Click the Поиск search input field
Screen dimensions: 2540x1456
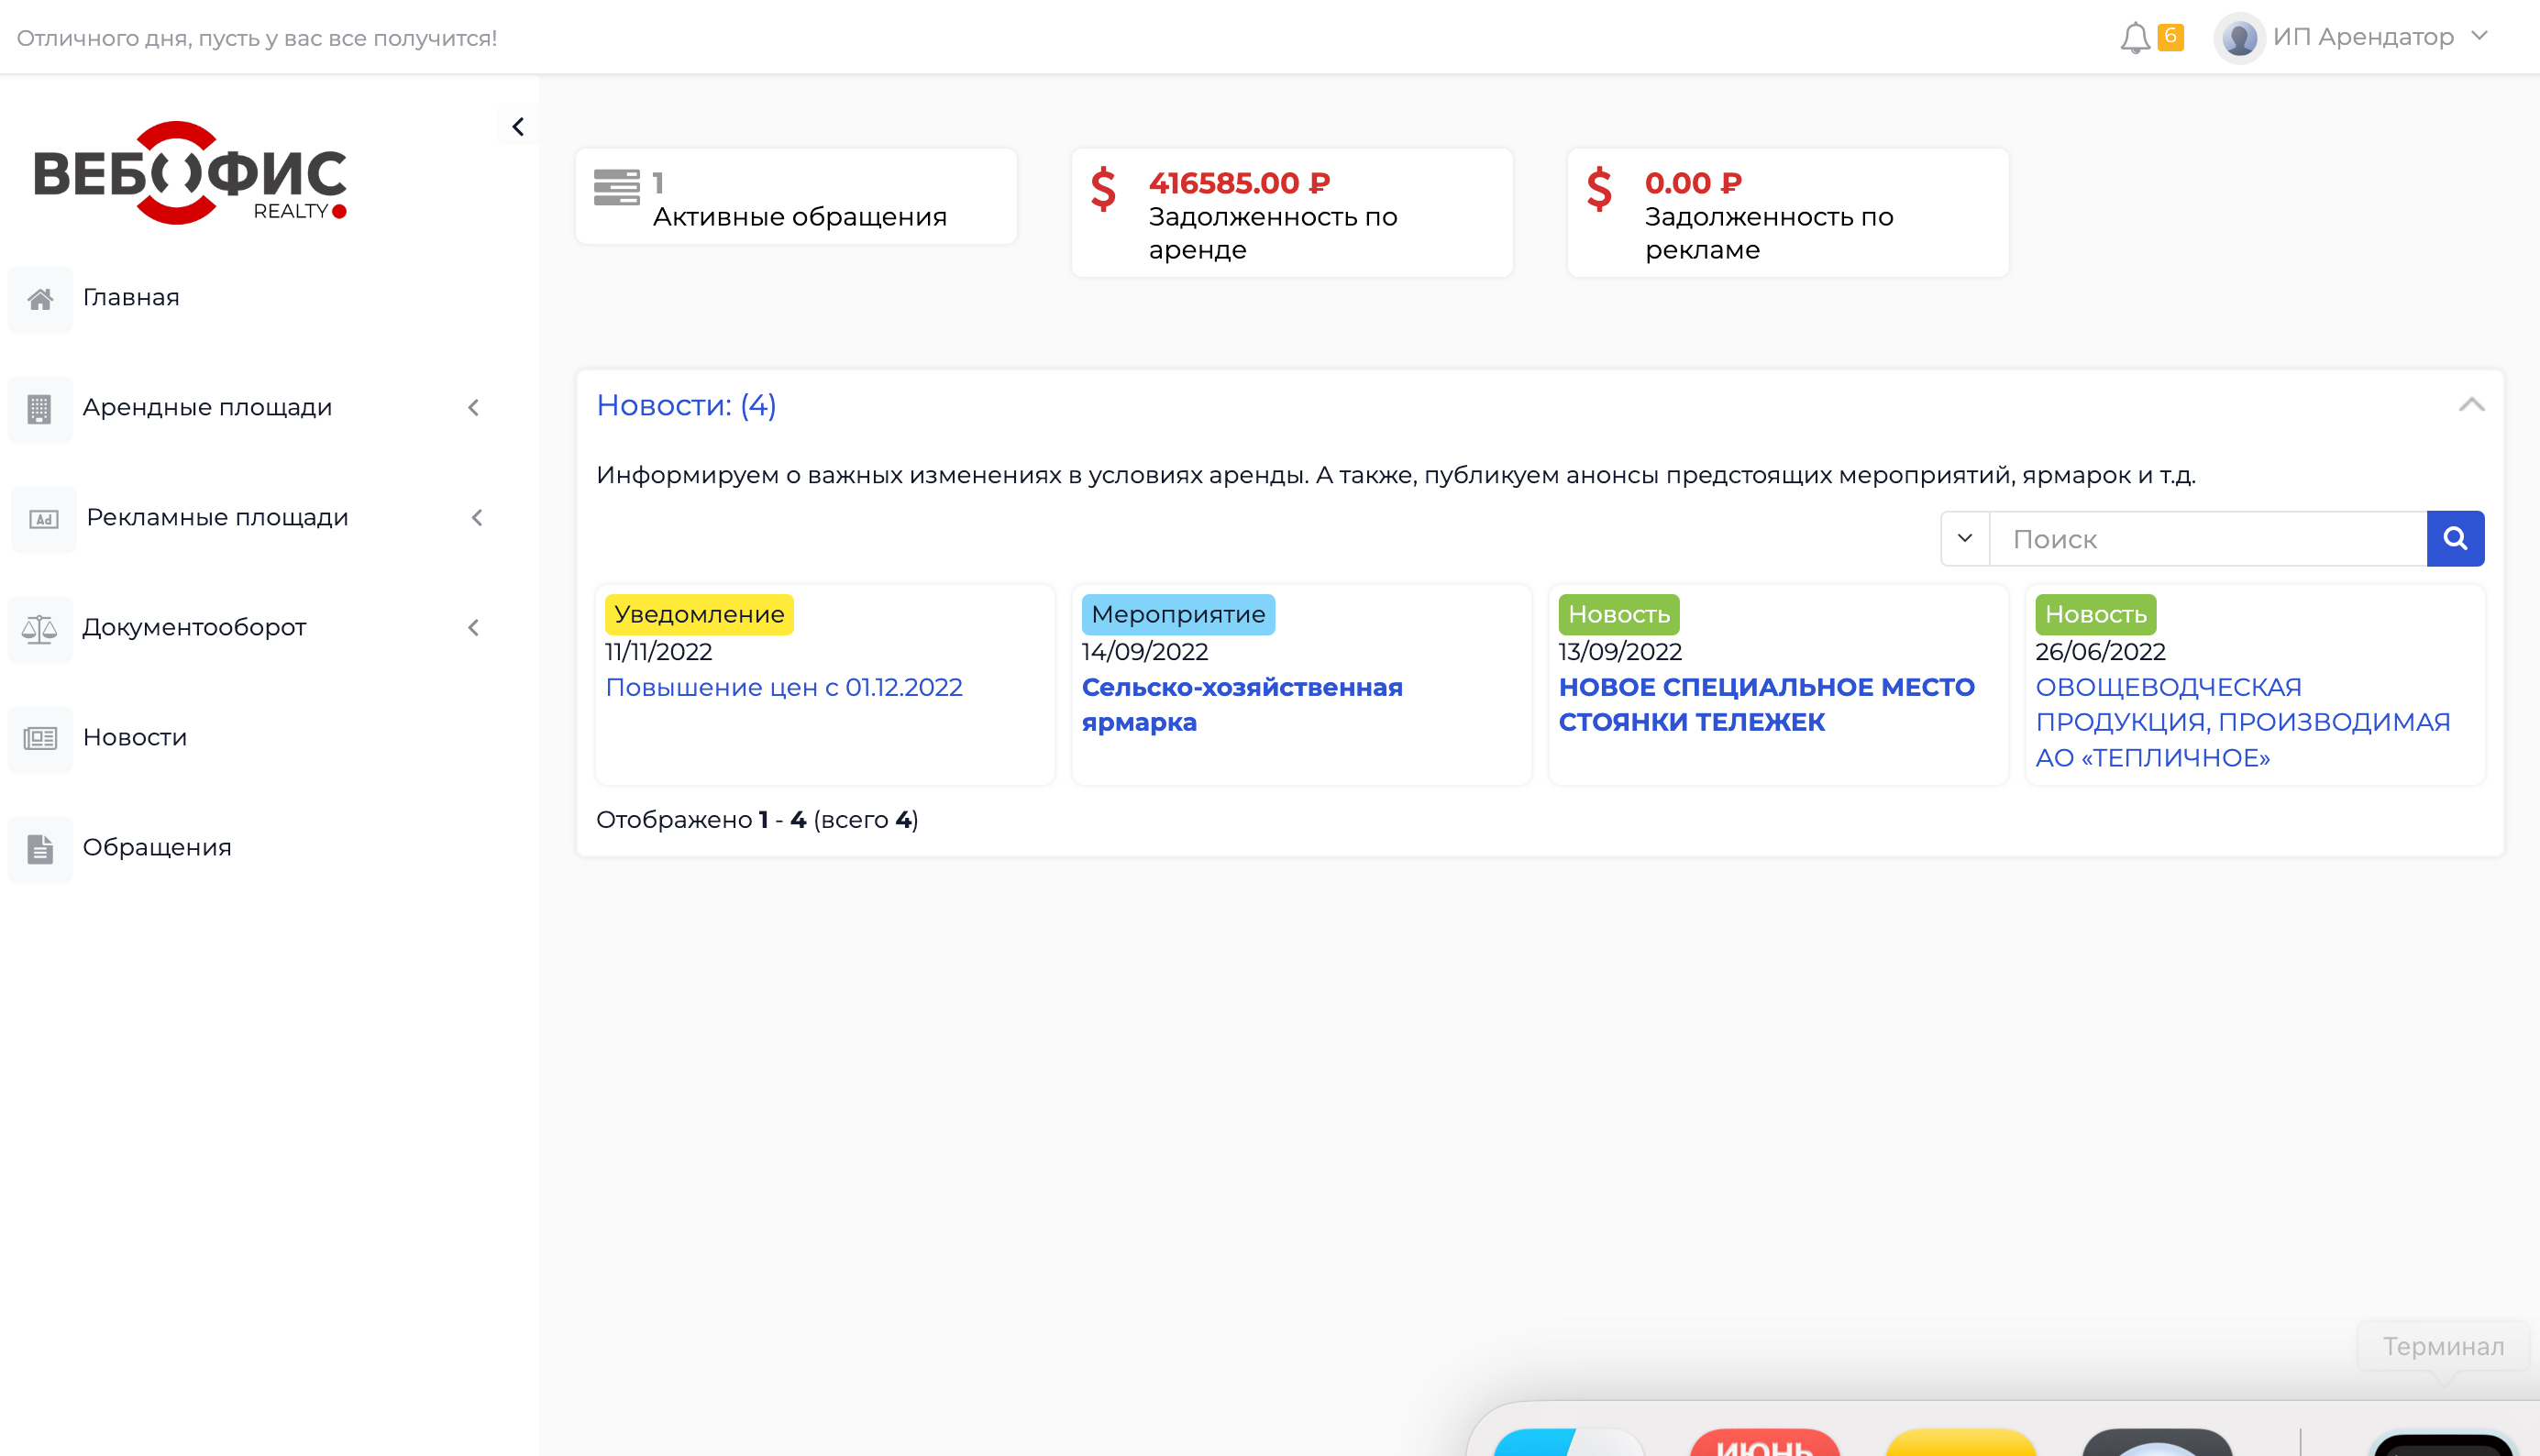(2200, 538)
